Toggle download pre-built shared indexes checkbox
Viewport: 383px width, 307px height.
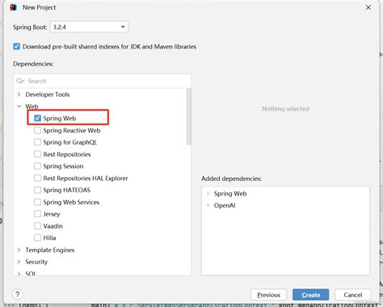tap(16, 46)
